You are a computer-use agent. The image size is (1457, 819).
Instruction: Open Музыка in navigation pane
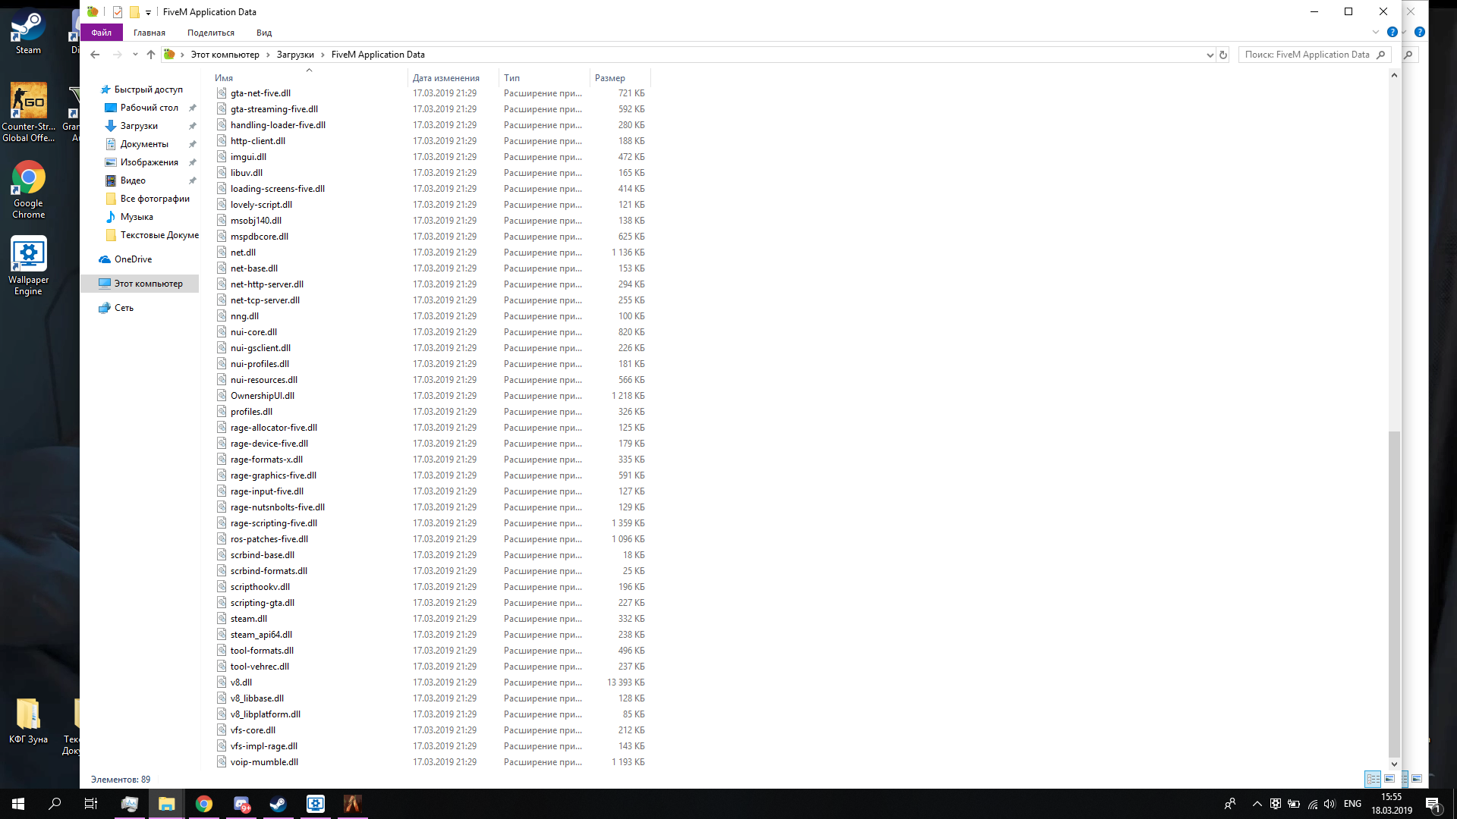pyautogui.click(x=137, y=217)
